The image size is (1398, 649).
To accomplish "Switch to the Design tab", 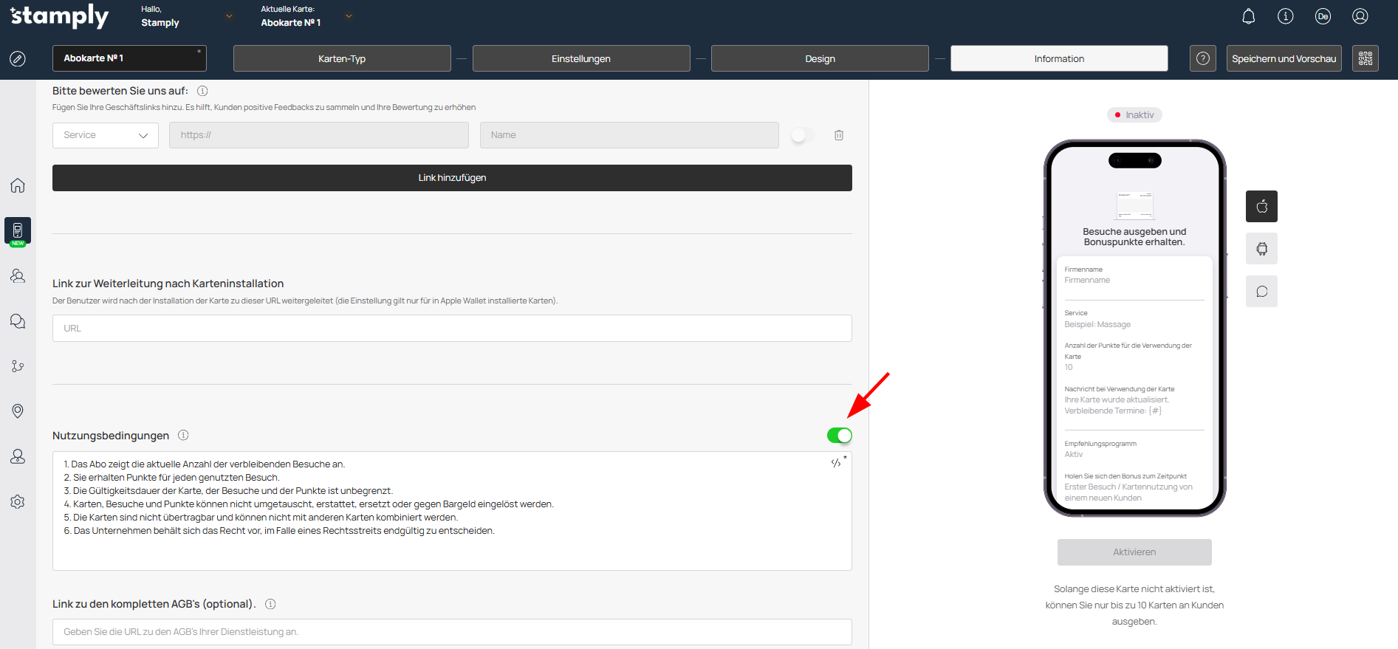I will click(x=819, y=58).
